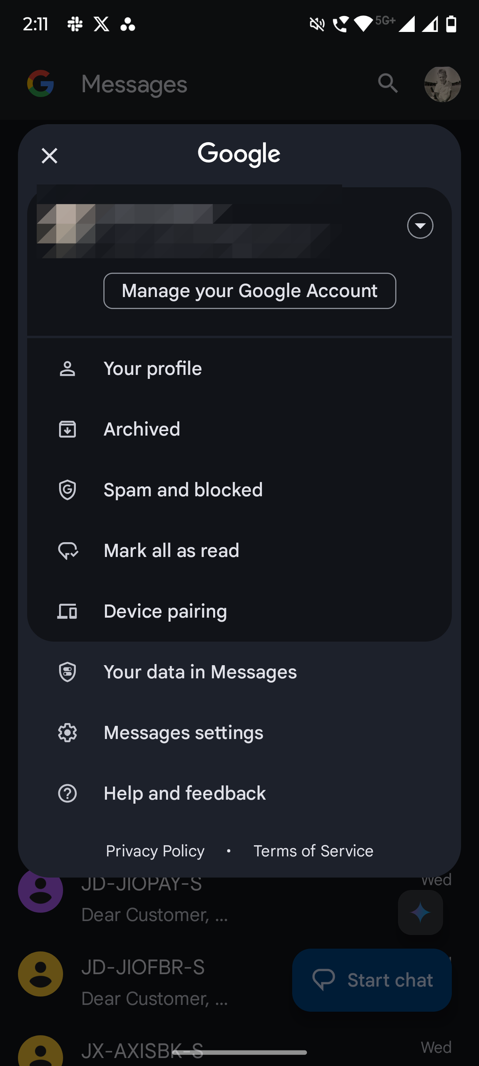Image resolution: width=479 pixels, height=1066 pixels.
Task: Tap the Gemini sparkle button
Action: tap(420, 913)
